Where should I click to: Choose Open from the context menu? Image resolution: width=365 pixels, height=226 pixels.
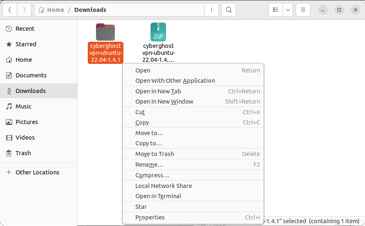click(193, 70)
